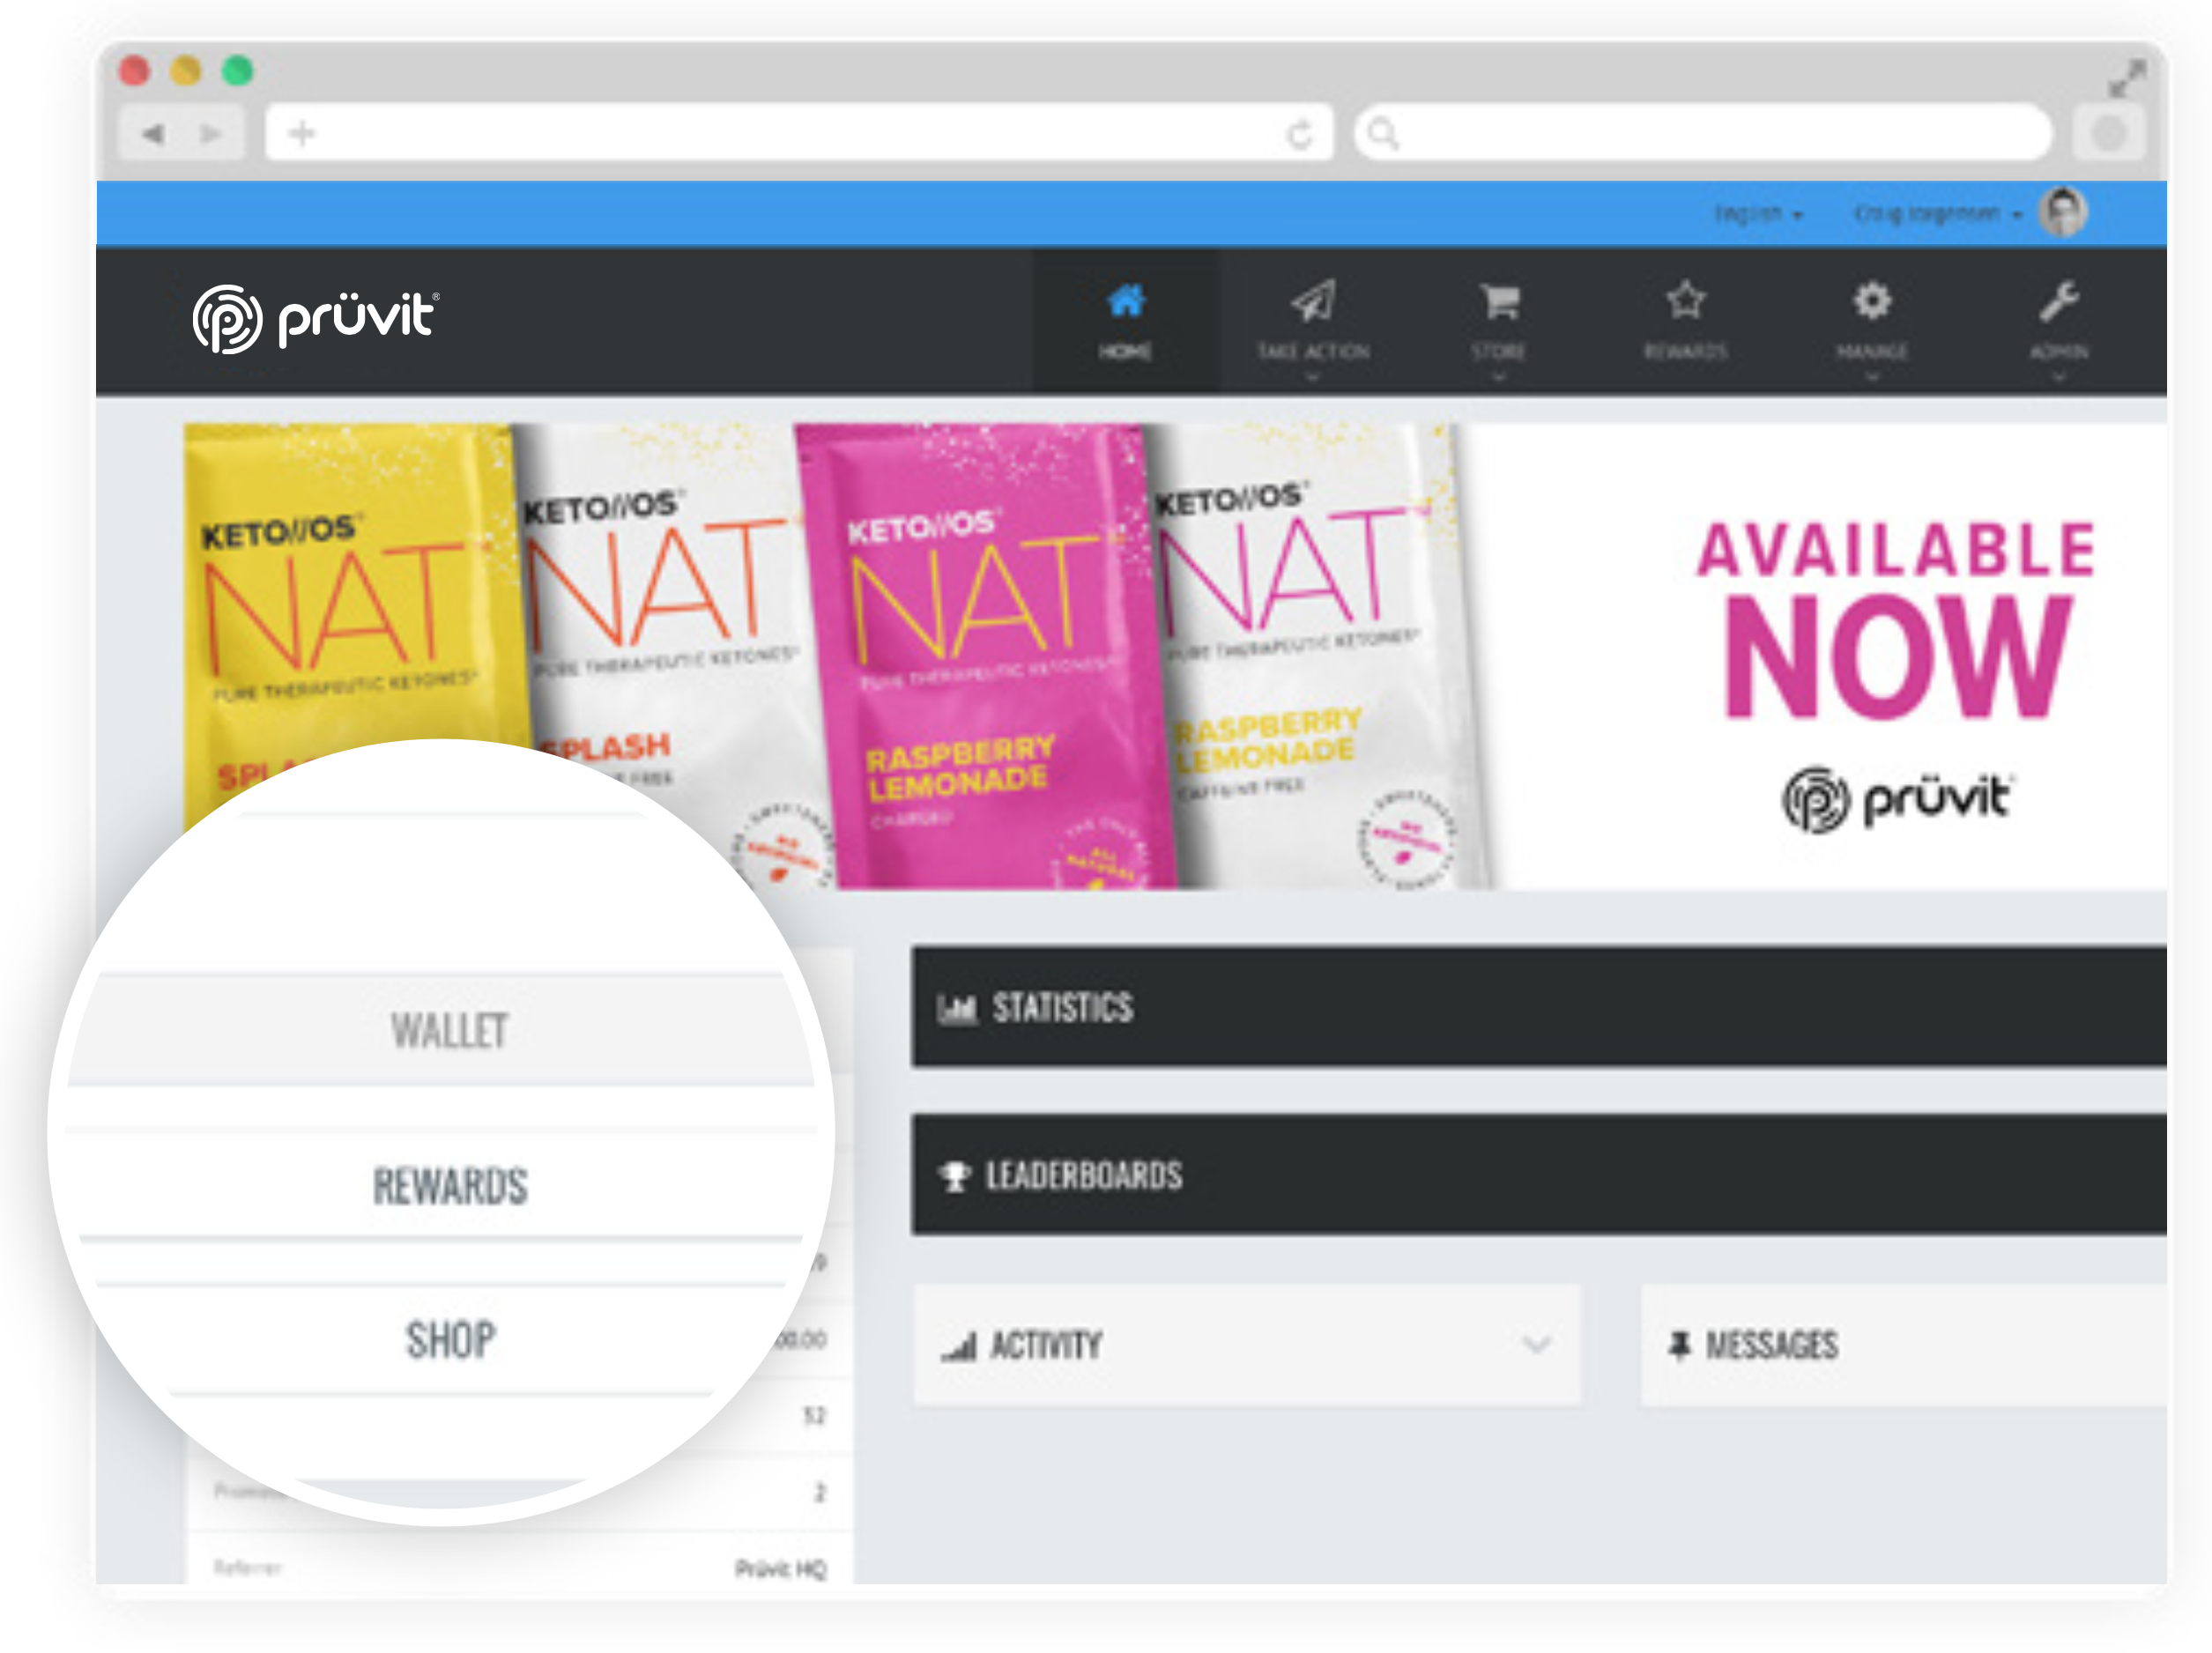Click the Pruvit logo in header

[x=316, y=318]
